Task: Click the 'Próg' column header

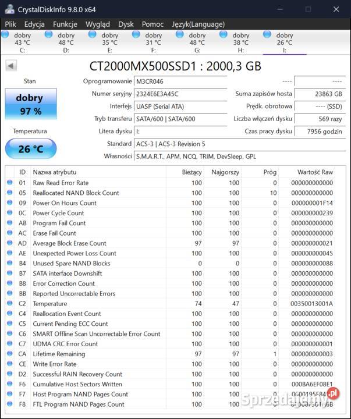Action: 260,172
